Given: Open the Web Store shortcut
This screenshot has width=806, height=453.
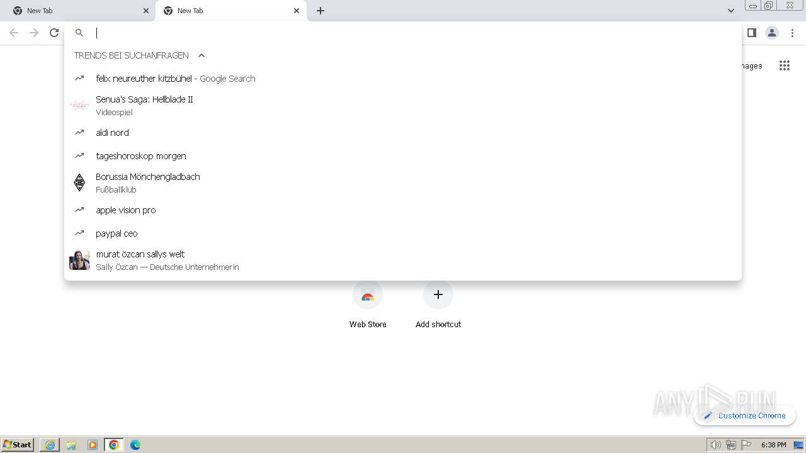Looking at the screenshot, I should coord(368,305).
